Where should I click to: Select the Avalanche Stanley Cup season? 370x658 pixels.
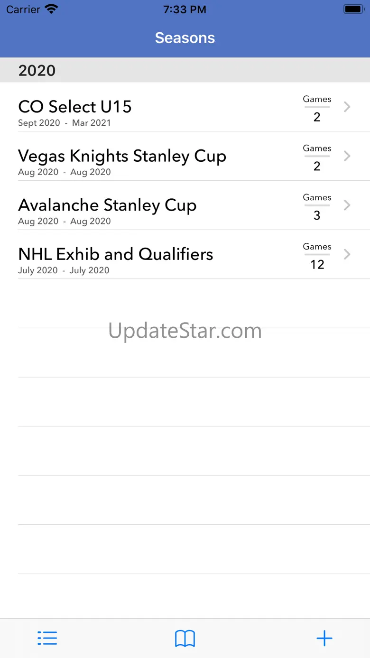coord(107,205)
